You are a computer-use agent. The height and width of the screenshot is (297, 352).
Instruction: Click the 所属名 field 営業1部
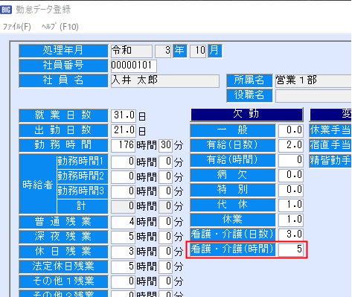pos(313,81)
